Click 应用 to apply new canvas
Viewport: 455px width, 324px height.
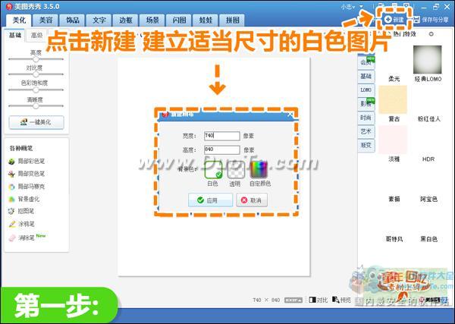pos(210,200)
